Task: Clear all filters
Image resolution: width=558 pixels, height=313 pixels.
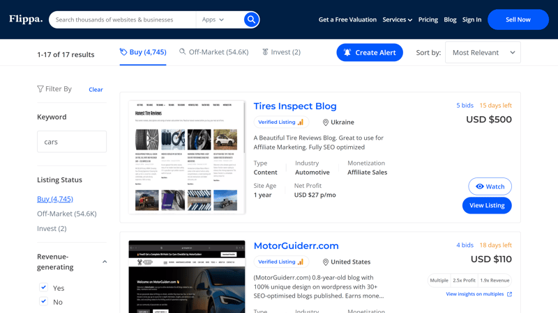Action: point(96,90)
